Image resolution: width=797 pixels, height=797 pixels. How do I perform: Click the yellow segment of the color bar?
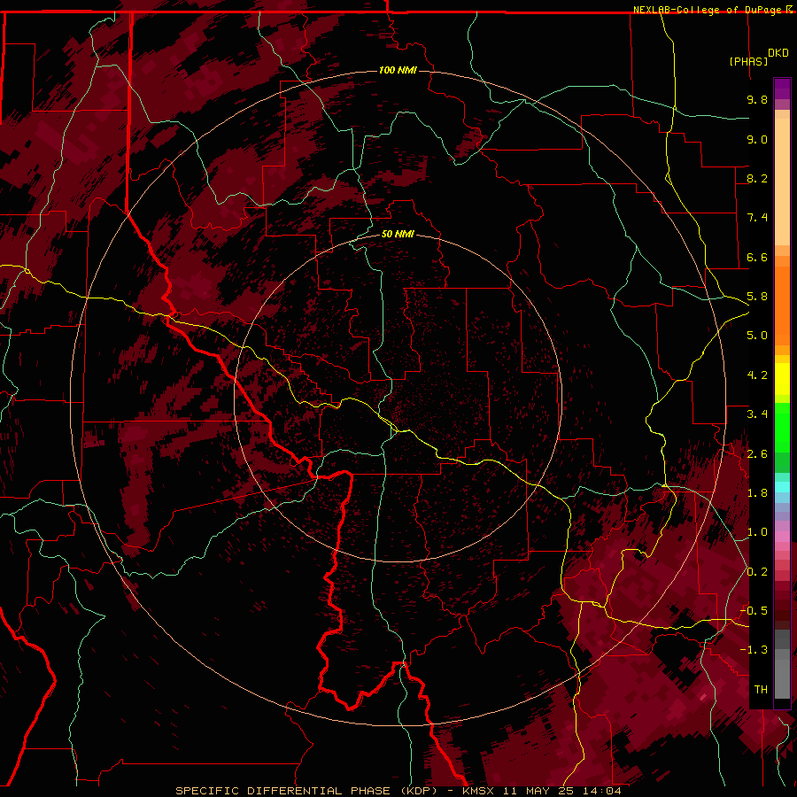coord(782,379)
